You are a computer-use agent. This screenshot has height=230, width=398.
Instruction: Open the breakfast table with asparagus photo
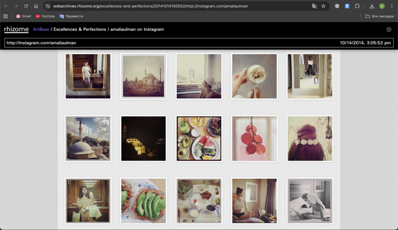[x=199, y=201]
